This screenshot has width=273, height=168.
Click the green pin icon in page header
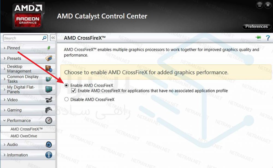[x=258, y=38]
